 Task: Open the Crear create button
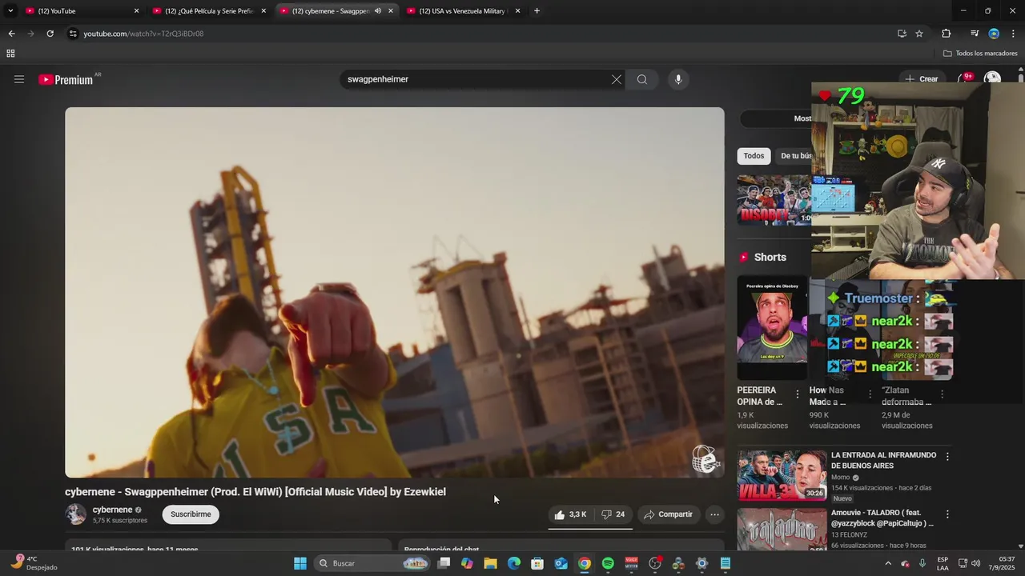[x=922, y=79]
